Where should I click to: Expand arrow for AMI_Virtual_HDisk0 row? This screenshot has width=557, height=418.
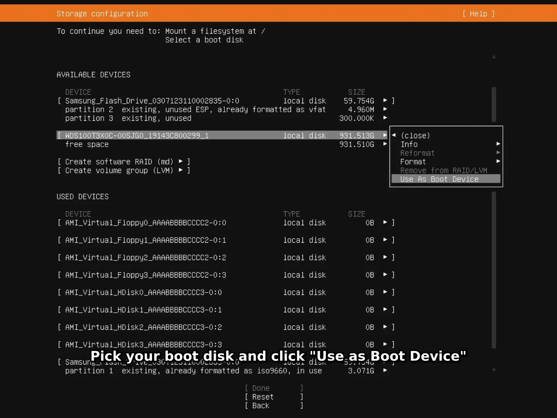(x=385, y=292)
